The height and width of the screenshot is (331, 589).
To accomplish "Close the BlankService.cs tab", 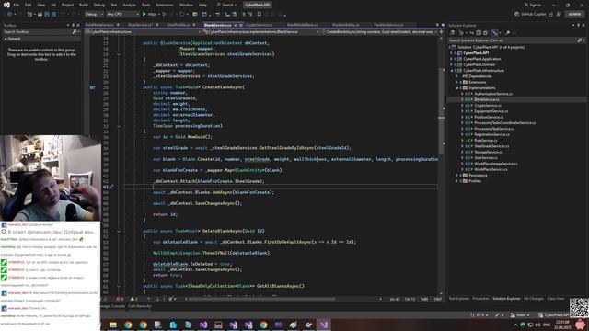I will pyautogui.click(x=241, y=25).
